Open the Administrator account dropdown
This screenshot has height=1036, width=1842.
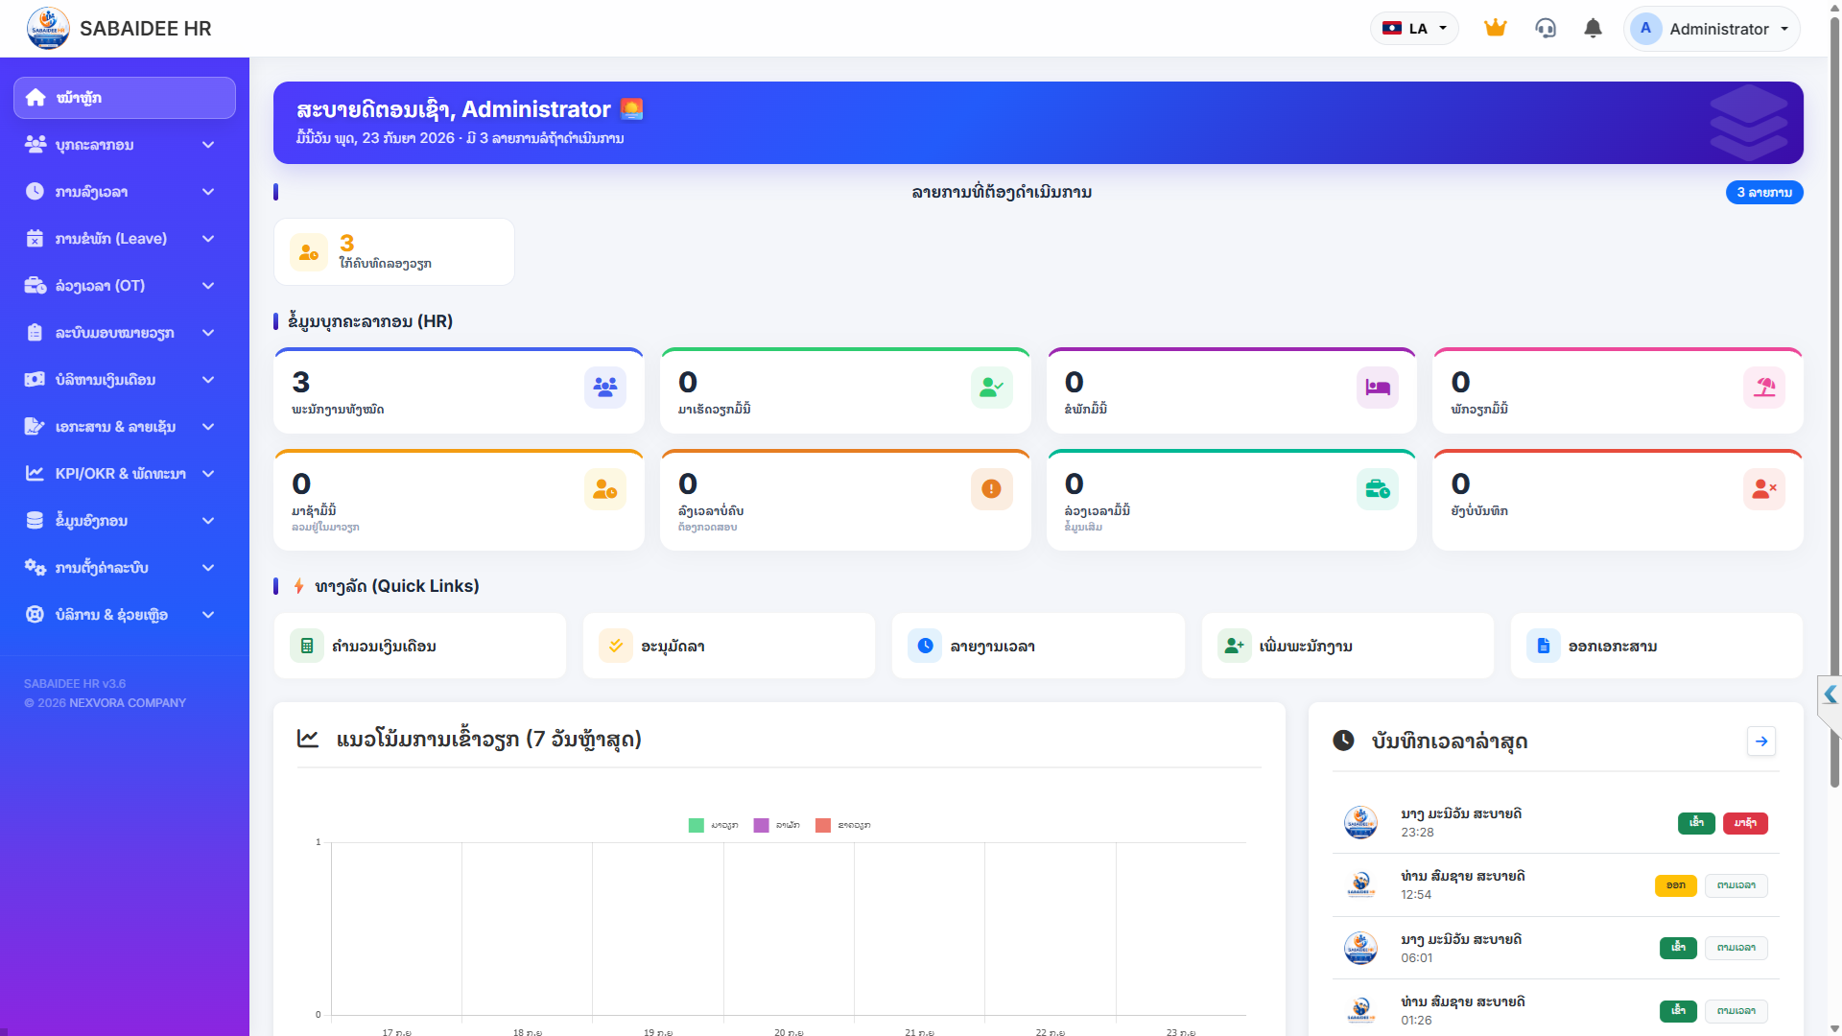(x=1712, y=29)
